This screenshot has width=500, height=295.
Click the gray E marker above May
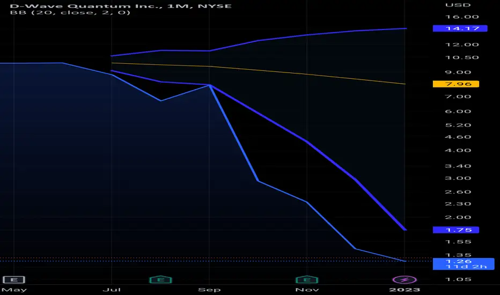coord(14,279)
